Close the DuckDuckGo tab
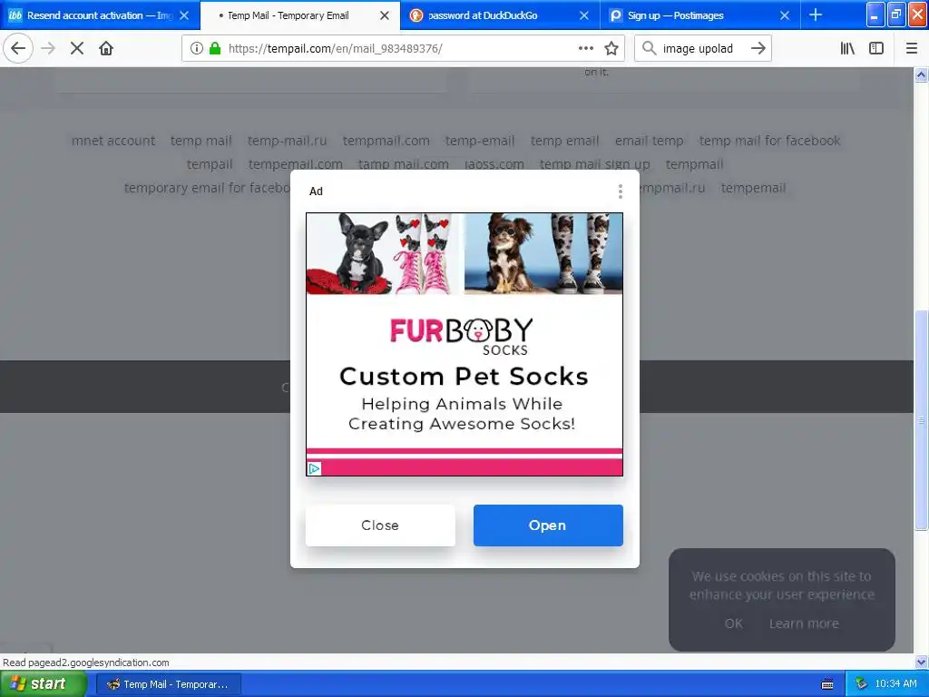The image size is (929, 697). tap(584, 15)
